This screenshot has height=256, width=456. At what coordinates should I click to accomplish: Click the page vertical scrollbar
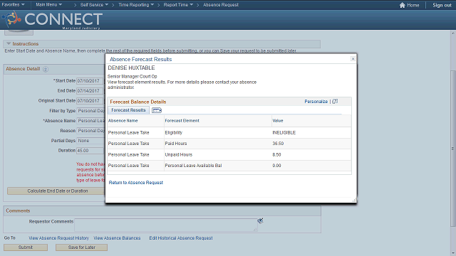tap(453, 148)
